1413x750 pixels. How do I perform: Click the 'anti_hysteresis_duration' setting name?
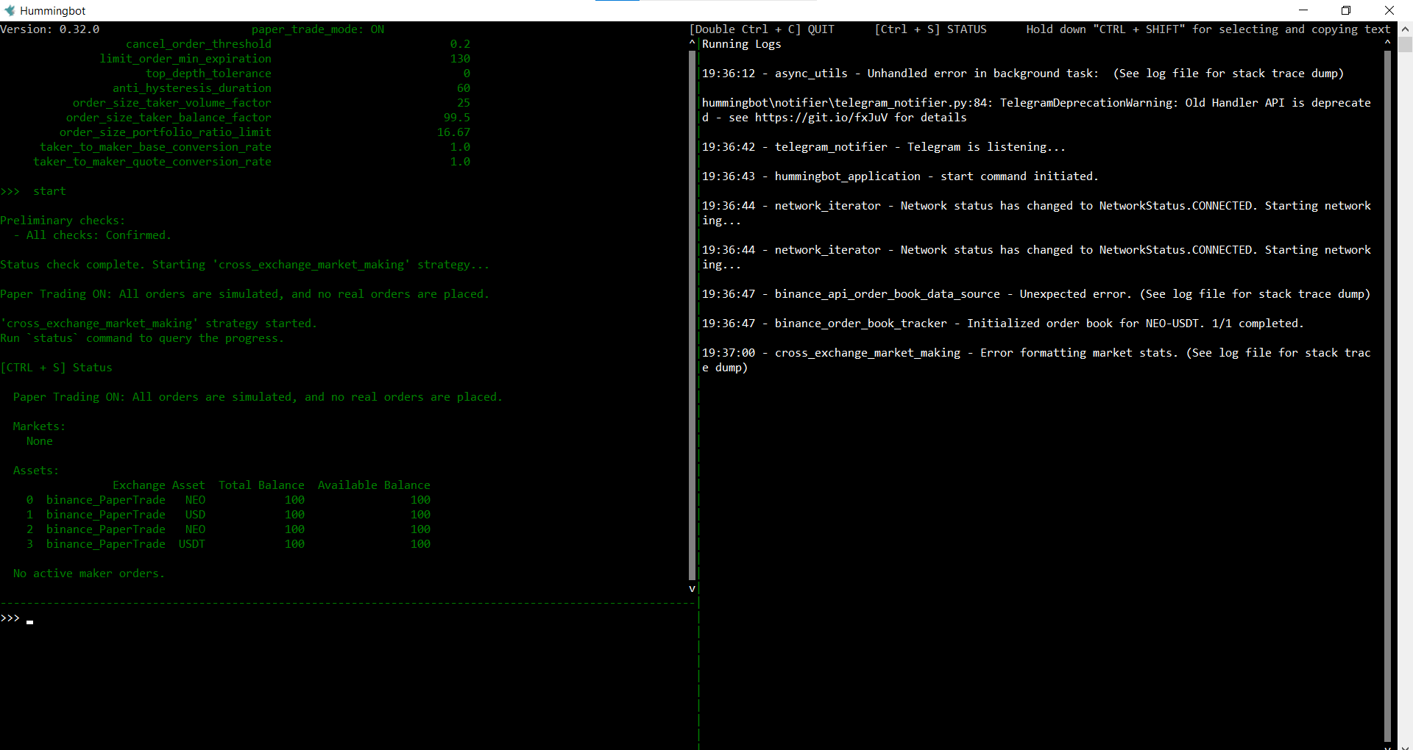(192, 88)
